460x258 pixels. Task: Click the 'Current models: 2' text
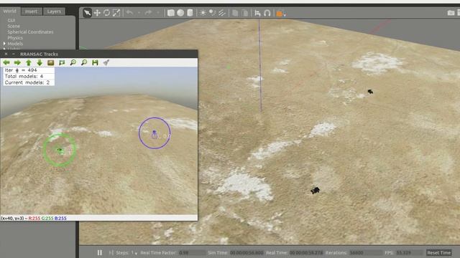27,83
